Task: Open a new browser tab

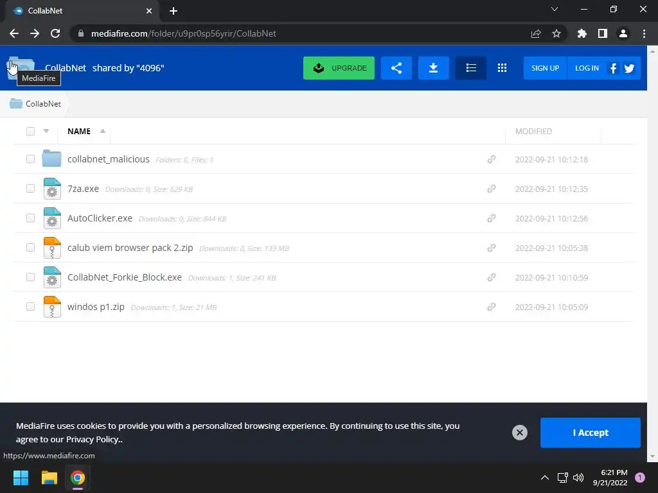Action: [173, 12]
